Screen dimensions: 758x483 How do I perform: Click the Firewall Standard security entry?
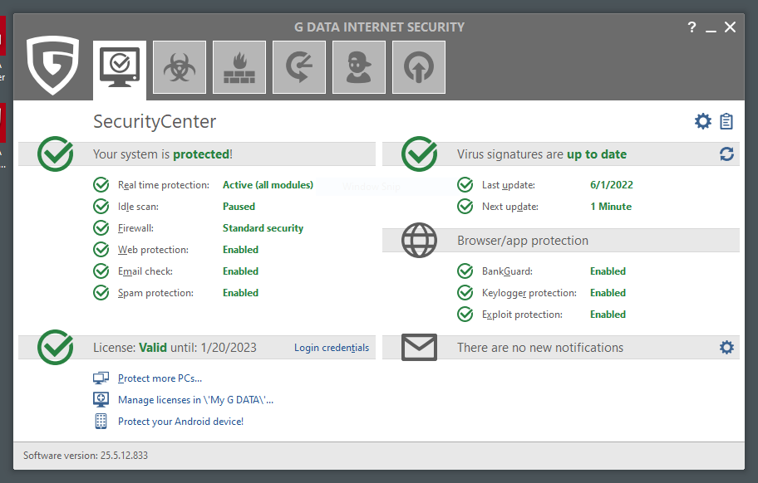263,228
